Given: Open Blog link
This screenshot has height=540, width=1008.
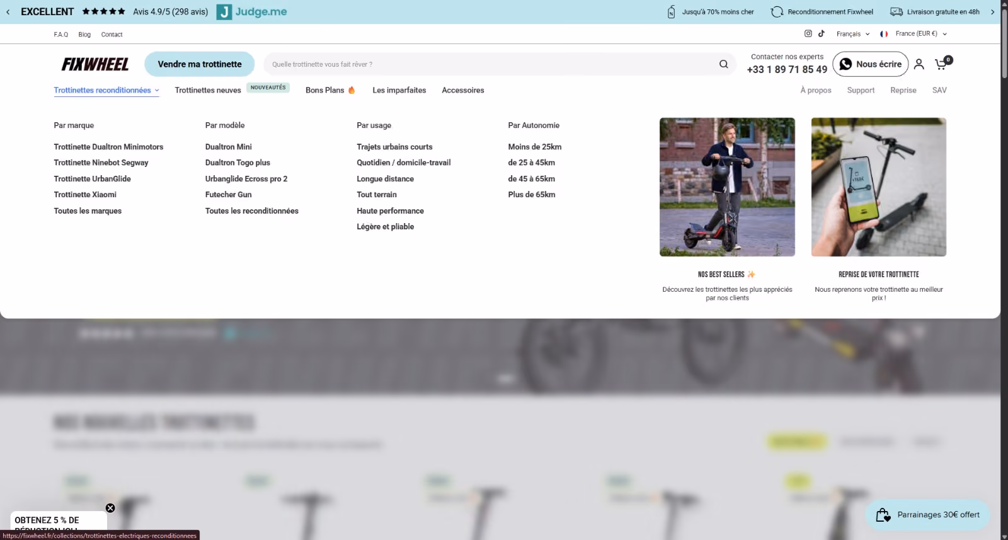Looking at the screenshot, I should point(84,35).
